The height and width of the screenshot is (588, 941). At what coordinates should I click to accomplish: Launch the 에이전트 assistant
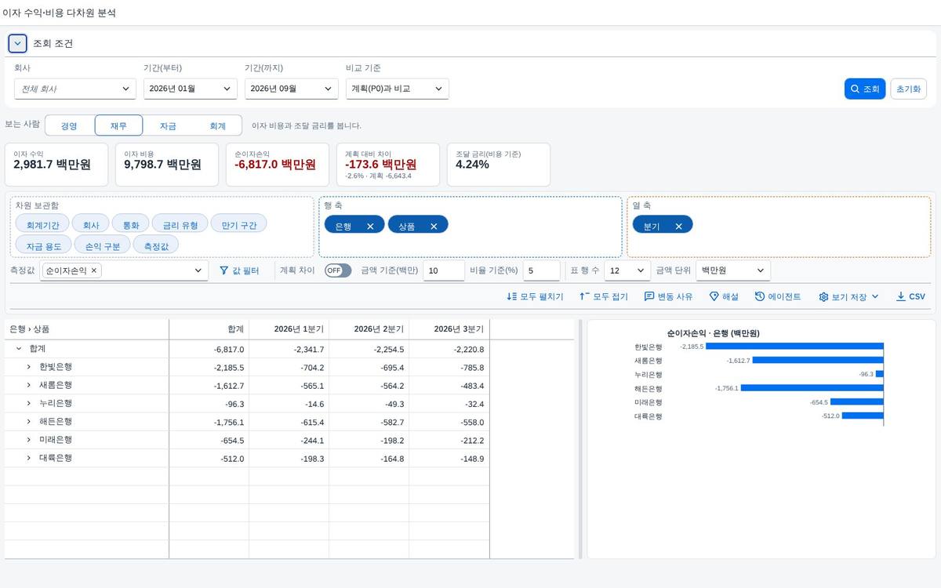(778, 296)
